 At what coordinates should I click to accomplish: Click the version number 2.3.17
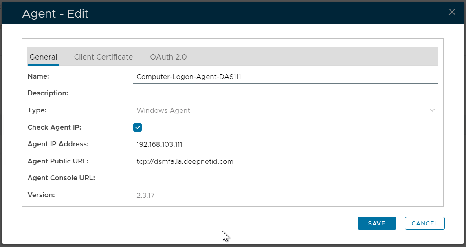click(x=145, y=195)
